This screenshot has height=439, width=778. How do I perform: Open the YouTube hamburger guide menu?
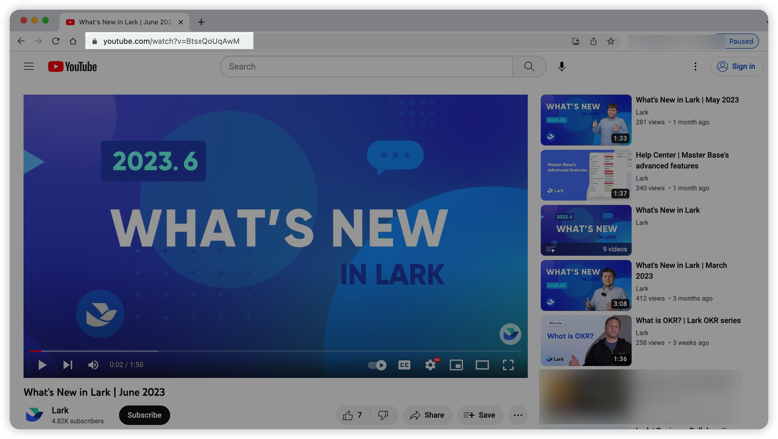click(29, 66)
